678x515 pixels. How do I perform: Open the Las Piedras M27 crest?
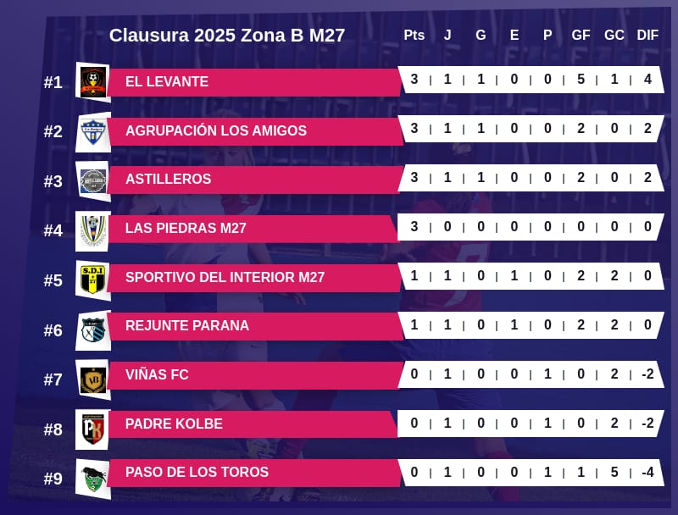tap(92, 230)
